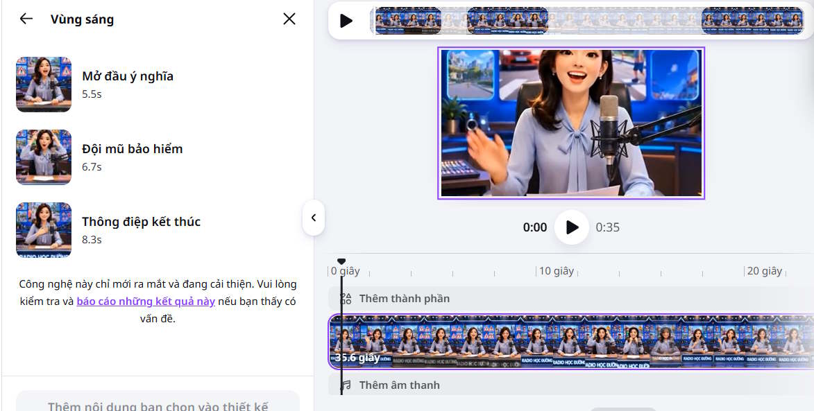Click the music note icon on Thêm âm thanh track

(x=346, y=385)
